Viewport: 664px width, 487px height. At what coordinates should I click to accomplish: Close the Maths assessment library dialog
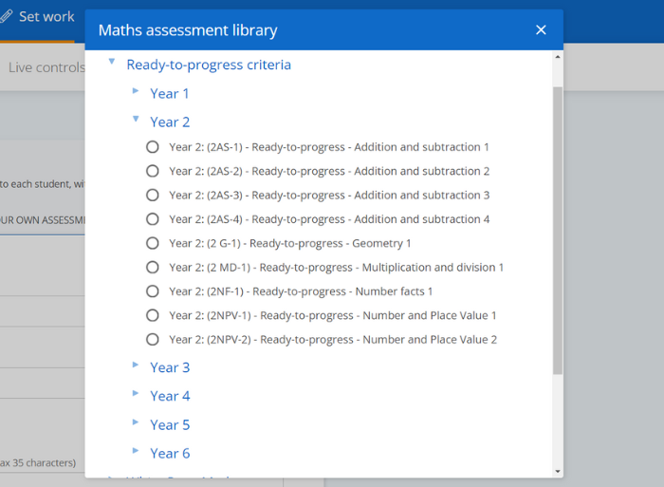click(x=541, y=30)
